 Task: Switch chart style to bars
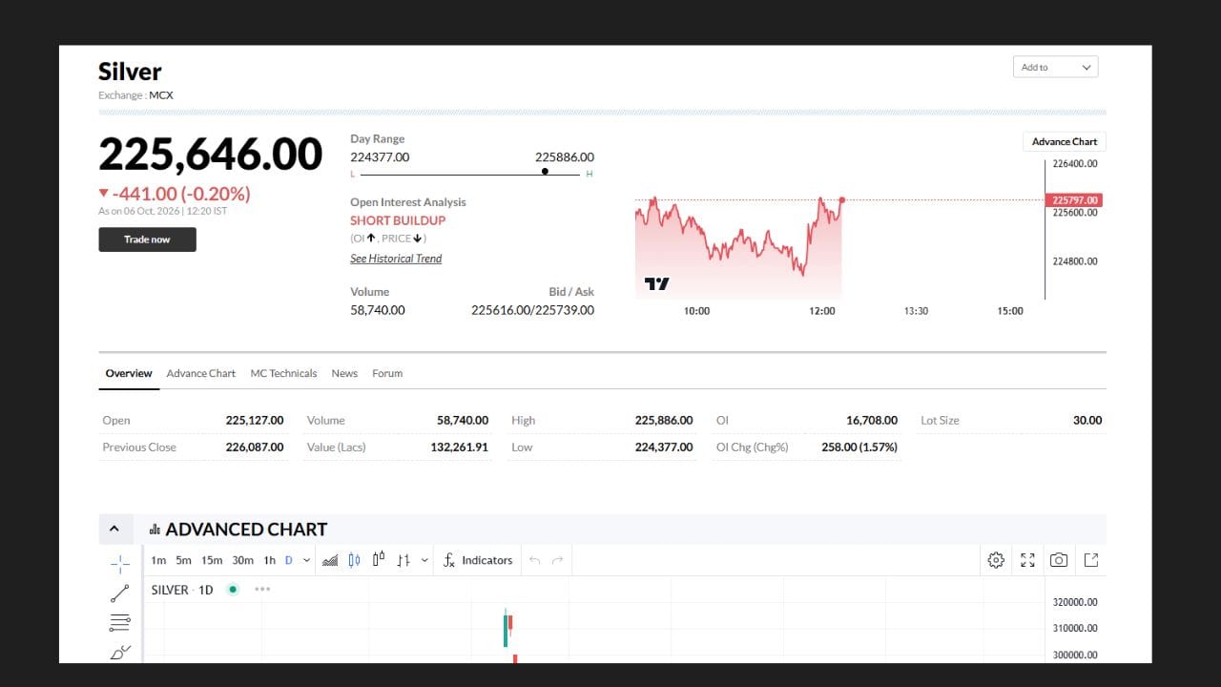click(404, 560)
